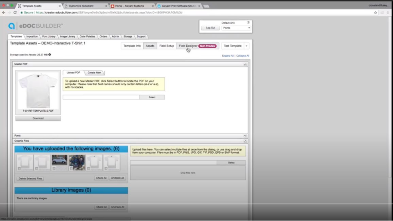Click Check All under uploaded images

[101, 178]
